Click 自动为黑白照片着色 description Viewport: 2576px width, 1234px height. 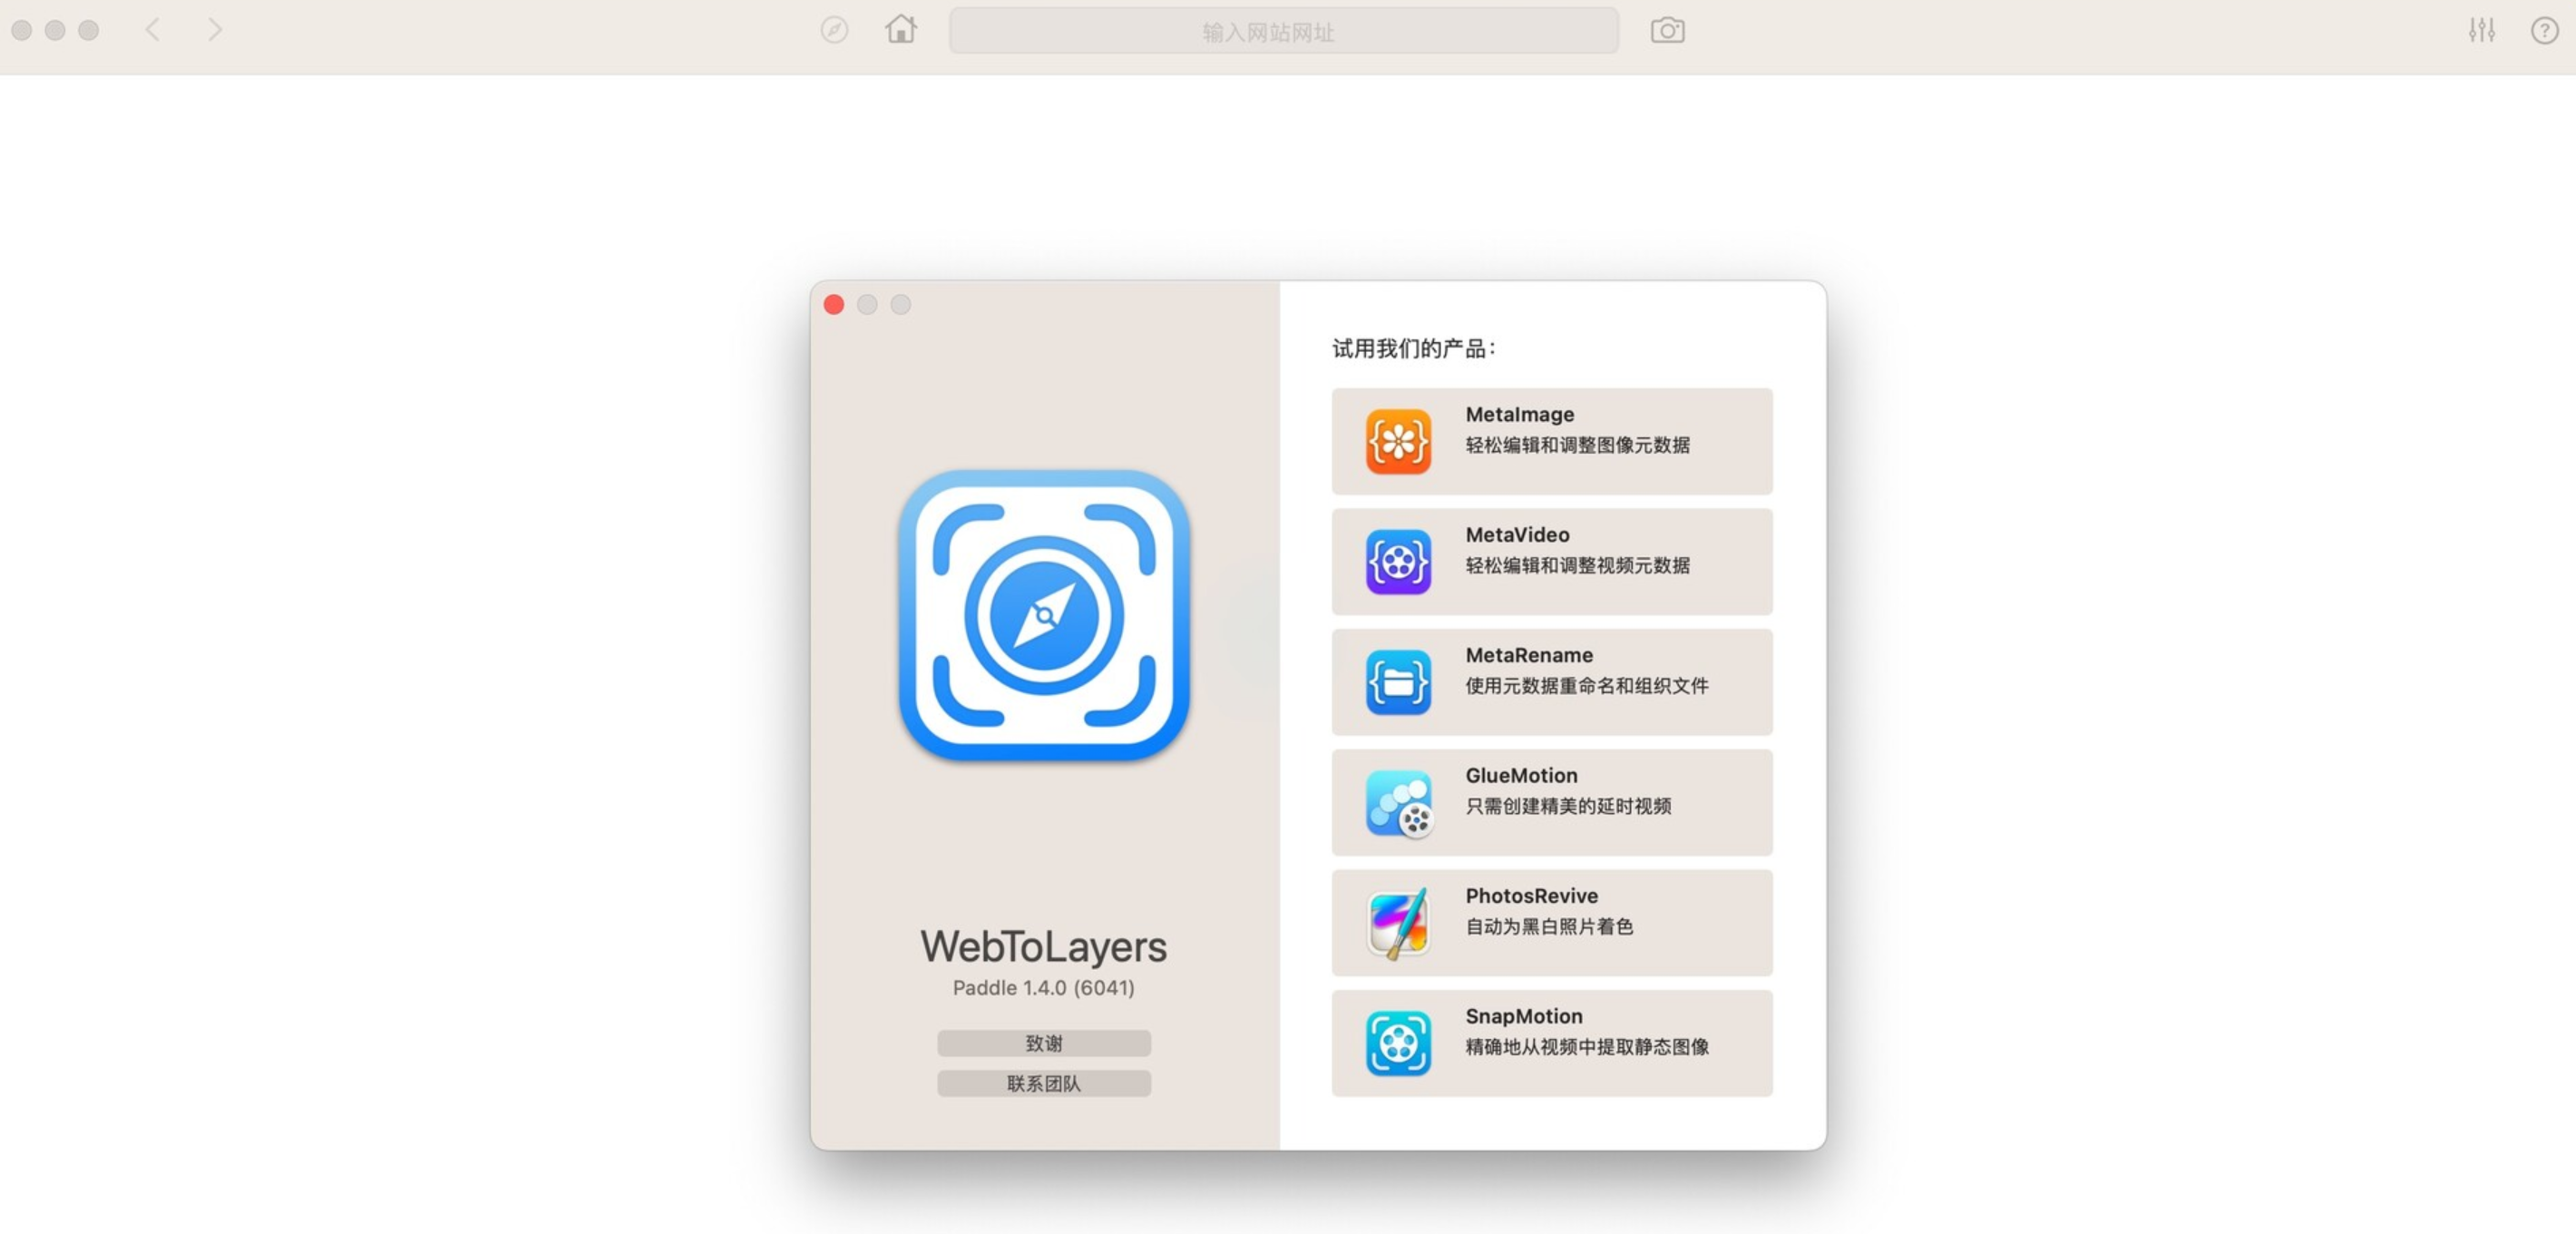1549,926
